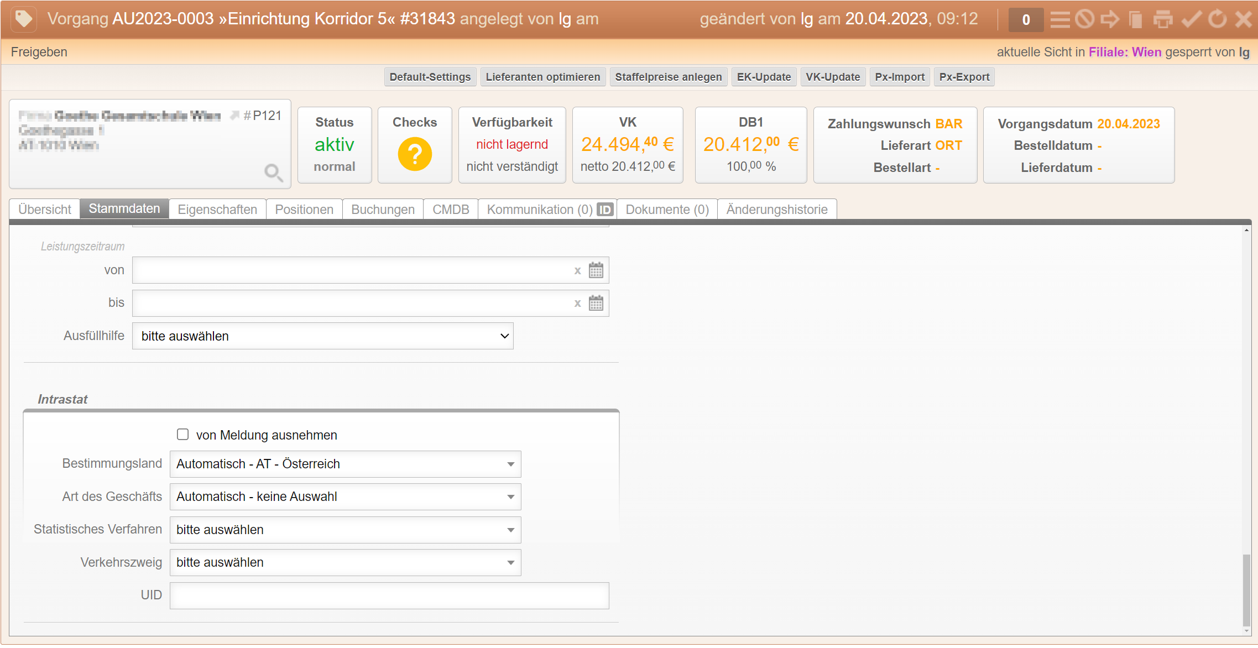This screenshot has height=648, width=1258.
Task: Click the Px-Export button
Action: tap(964, 77)
